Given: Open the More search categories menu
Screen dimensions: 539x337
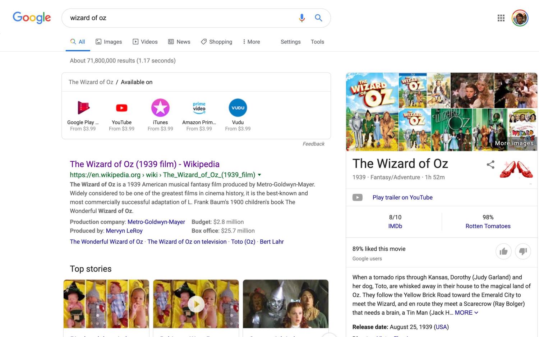Looking at the screenshot, I should [x=251, y=42].
